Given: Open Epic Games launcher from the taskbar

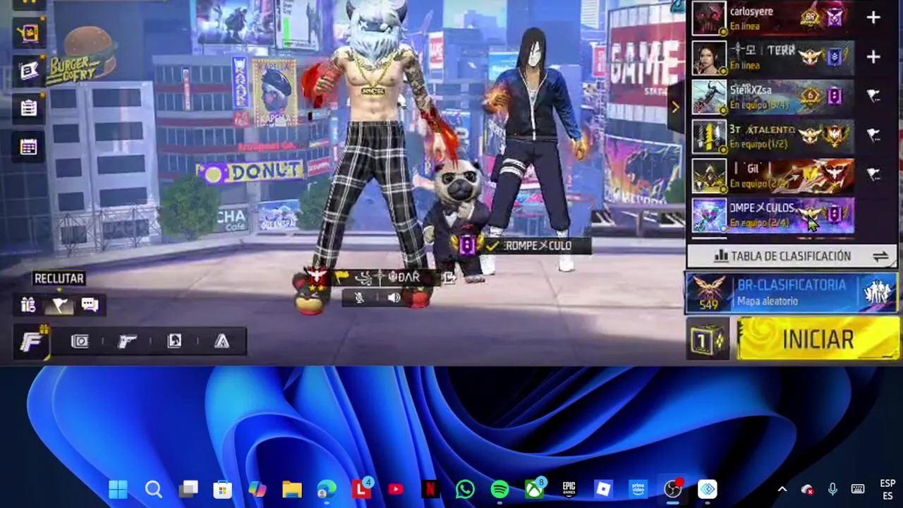Looking at the screenshot, I should (x=569, y=489).
